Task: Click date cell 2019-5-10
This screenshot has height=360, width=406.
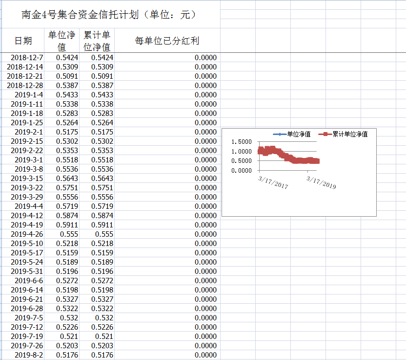Action: 23,244
